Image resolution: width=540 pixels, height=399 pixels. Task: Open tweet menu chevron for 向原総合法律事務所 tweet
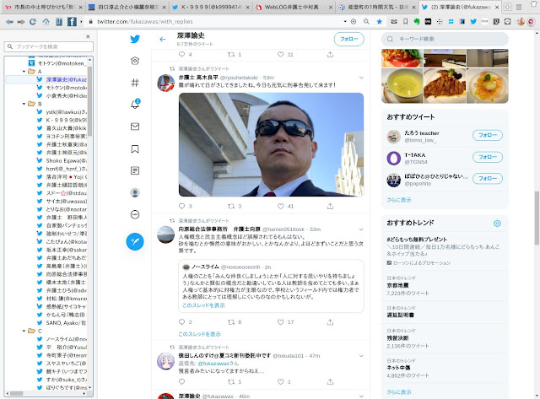(361, 229)
